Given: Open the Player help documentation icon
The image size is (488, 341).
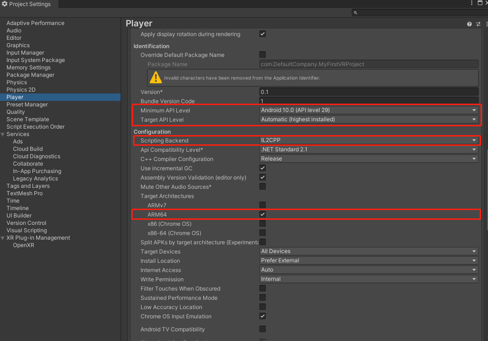Looking at the screenshot, I should [x=469, y=24].
